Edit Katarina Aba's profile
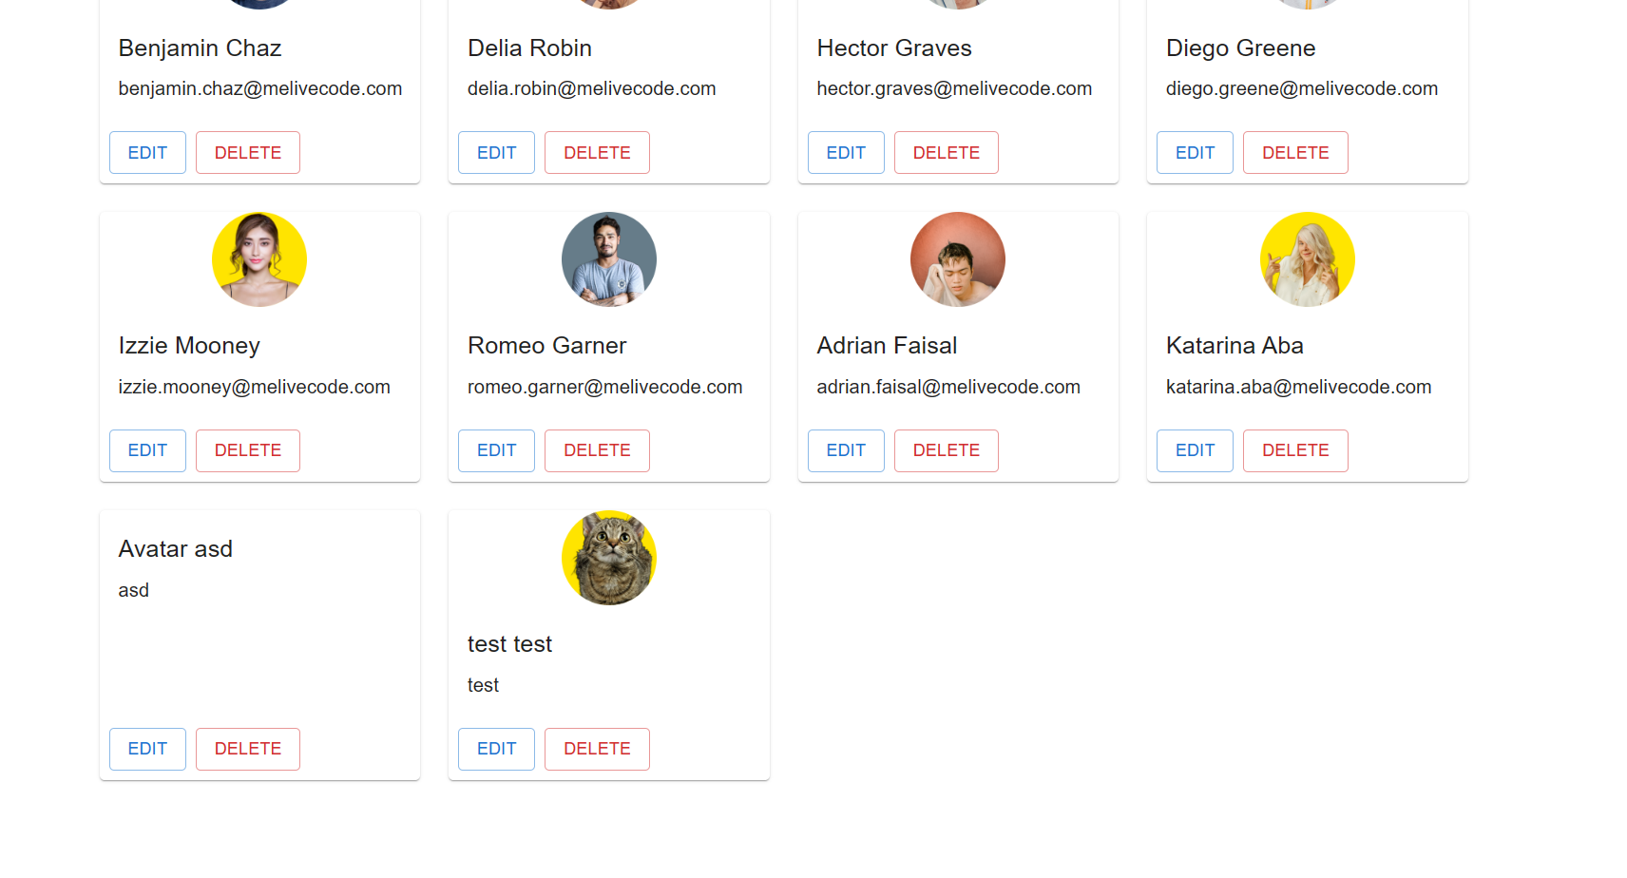The image size is (1627, 878). tap(1195, 450)
